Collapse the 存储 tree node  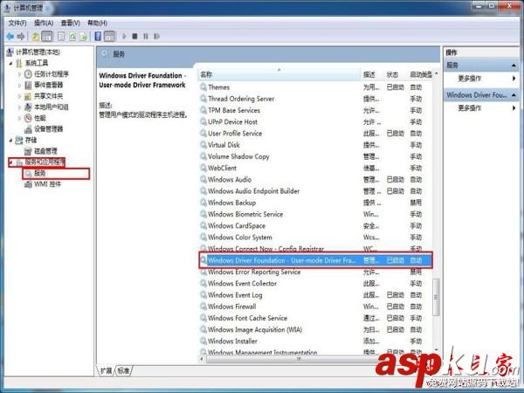point(10,141)
